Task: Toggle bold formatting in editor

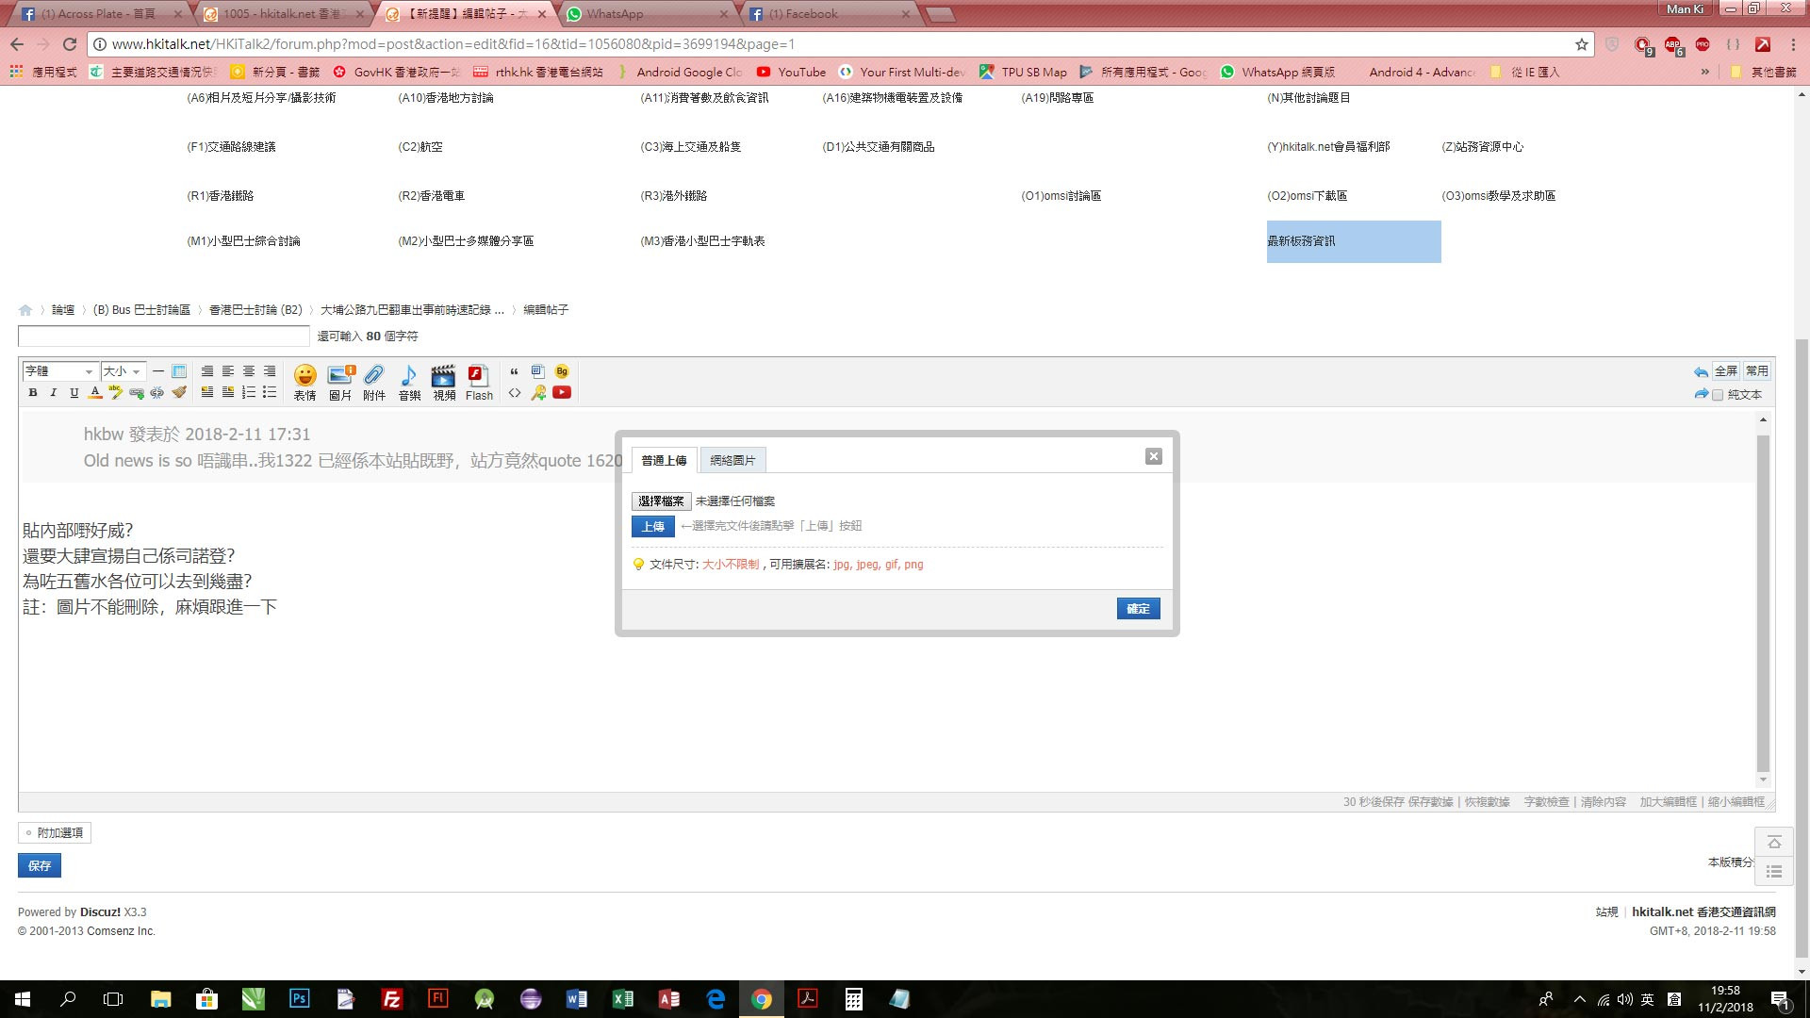Action: pos(33,393)
